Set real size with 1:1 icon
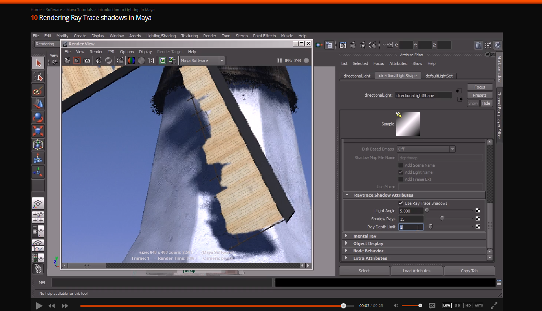Viewport: 542px width, 311px height. pyautogui.click(x=151, y=61)
